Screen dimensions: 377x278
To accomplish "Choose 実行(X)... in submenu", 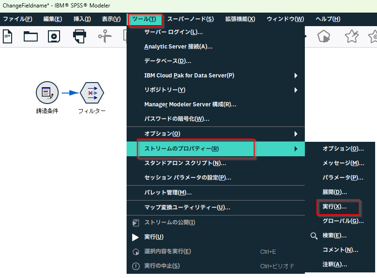I will [340, 207].
